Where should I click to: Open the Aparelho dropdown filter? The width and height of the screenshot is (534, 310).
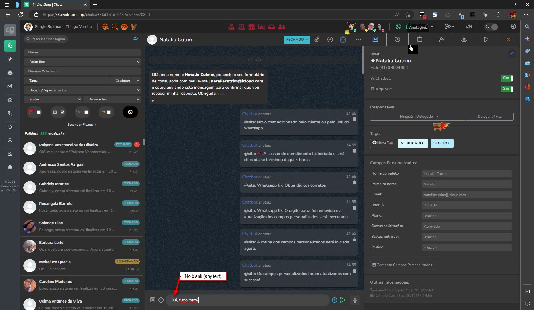click(82, 62)
